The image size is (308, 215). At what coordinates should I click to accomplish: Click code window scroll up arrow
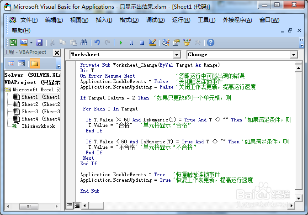tap(298, 68)
